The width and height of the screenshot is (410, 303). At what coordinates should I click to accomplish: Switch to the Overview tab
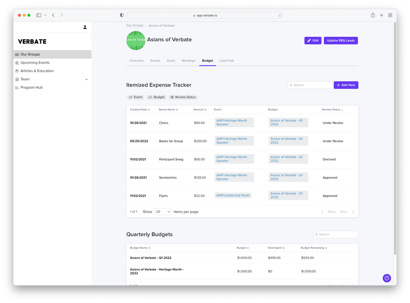point(136,60)
